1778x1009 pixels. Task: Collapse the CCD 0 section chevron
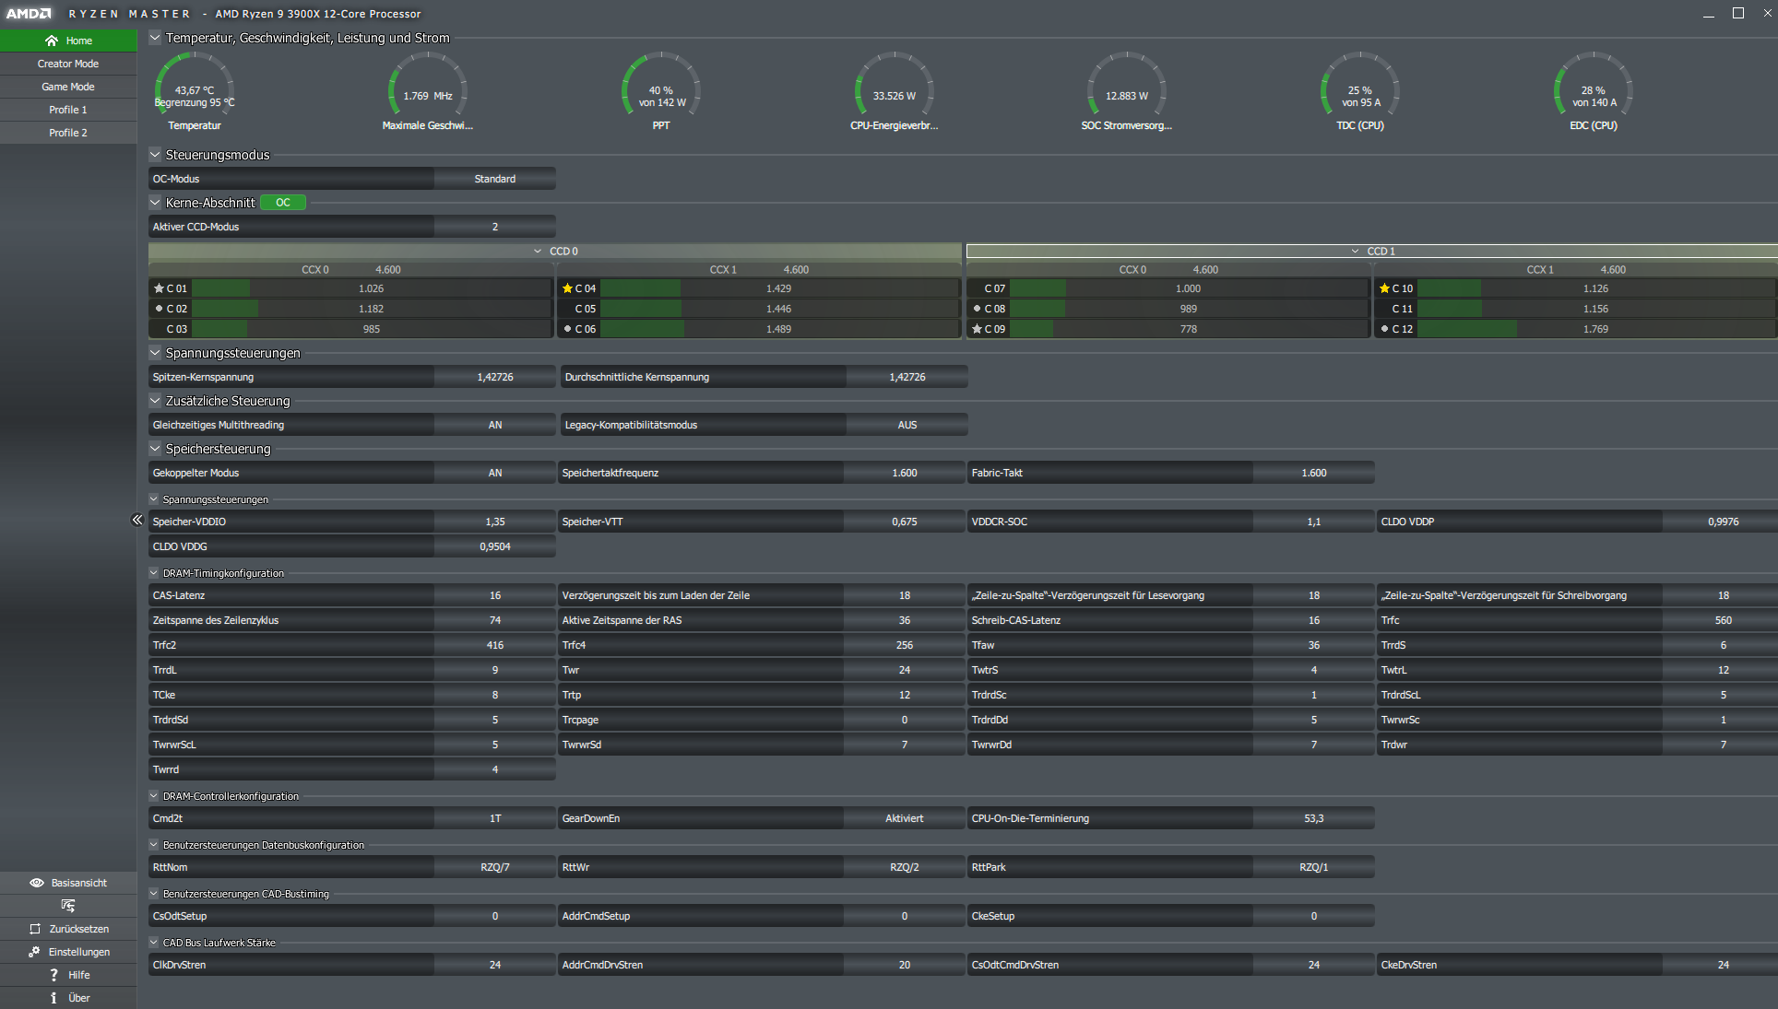click(538, 251)
